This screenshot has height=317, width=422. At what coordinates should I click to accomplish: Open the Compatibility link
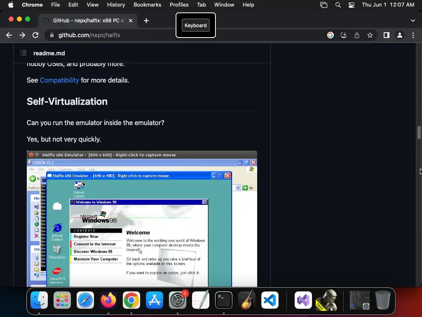59,80
